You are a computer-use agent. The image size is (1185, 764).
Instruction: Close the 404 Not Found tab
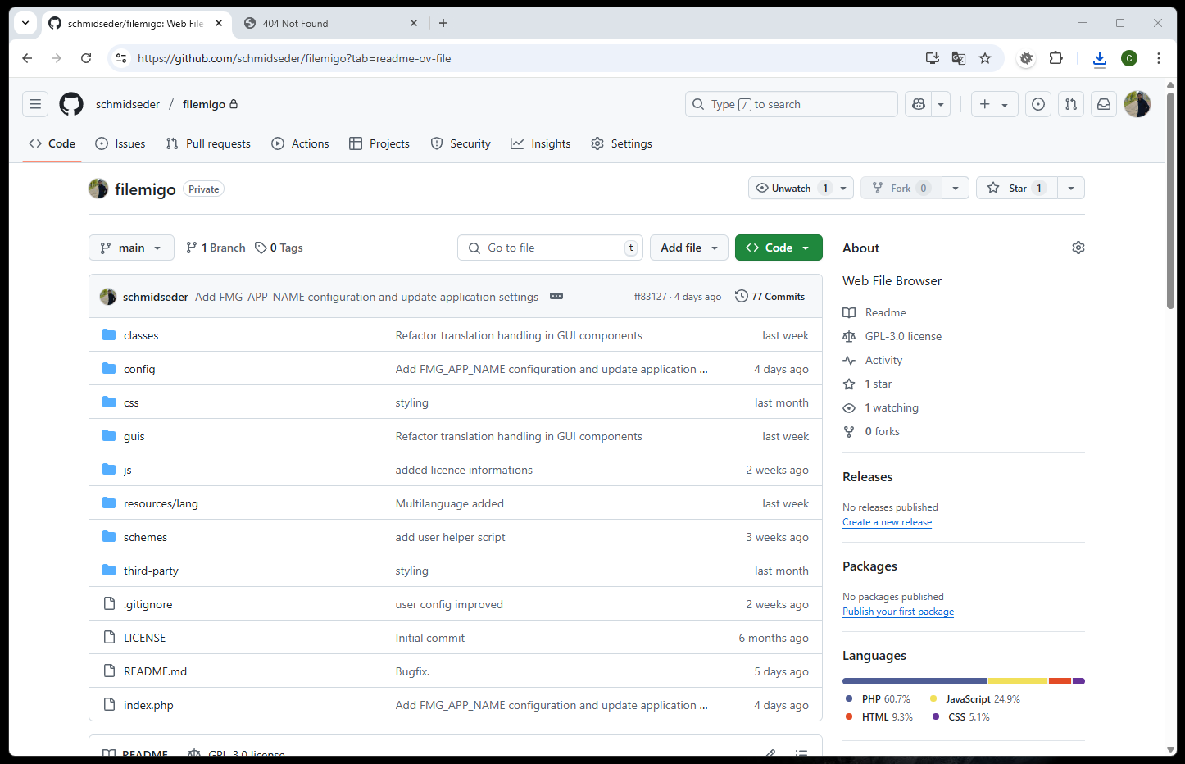[x=414, y=23]
